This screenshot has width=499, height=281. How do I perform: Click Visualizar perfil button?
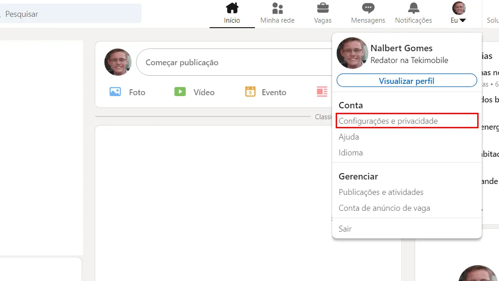(407, 81)
